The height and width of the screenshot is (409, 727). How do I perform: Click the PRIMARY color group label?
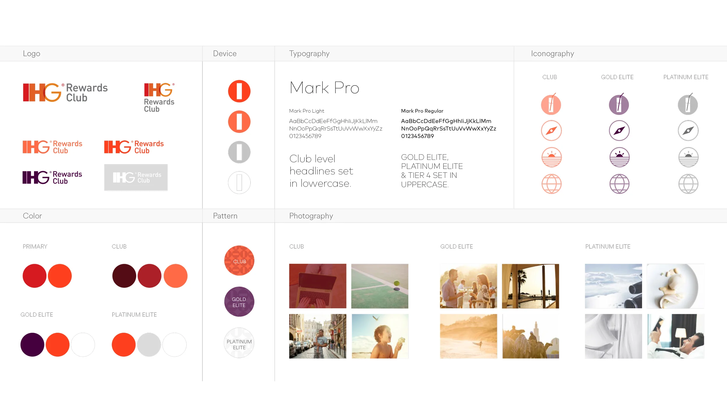[x=35, y=247]
